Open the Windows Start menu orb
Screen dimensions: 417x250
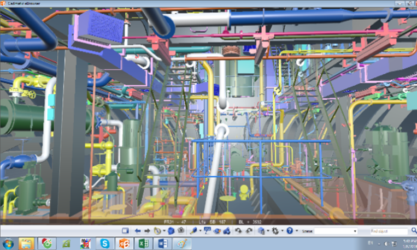7,243
